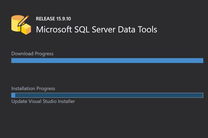Click the words Data Tools in the title
This screenshot has height=138, width=208.
click(x=137, y=29)
